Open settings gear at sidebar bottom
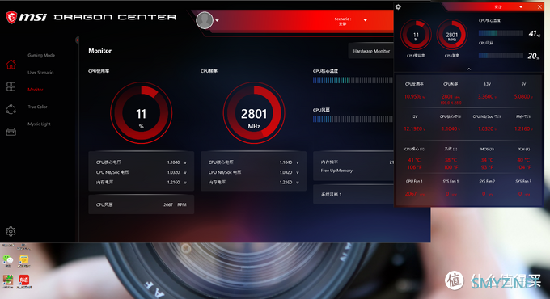550x299 pixels. [x=11, y=231]
